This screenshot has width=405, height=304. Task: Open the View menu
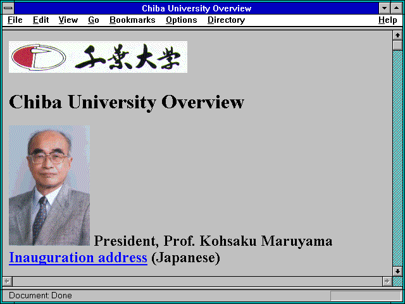(x=68, y=20)
